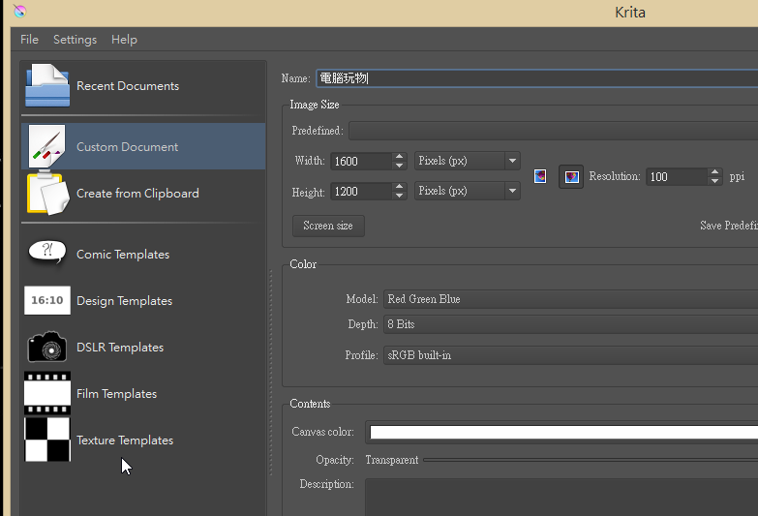Open the color Depth dropdown
758x516 pixels.
(570, 324)
